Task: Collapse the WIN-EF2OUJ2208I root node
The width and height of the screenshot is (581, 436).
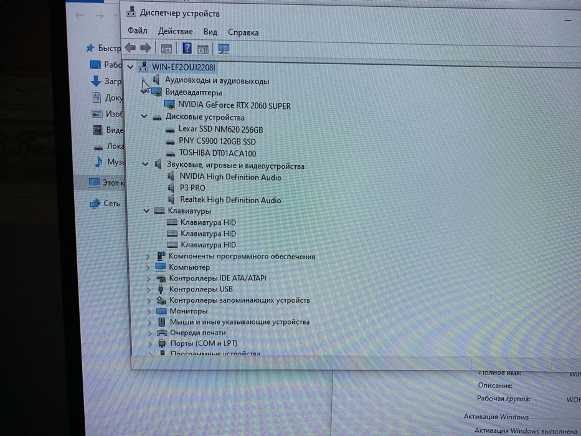Action: 130,67
